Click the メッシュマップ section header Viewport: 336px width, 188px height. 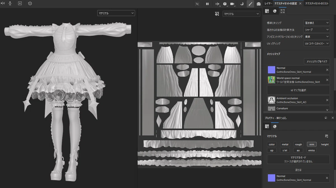point(274,54)
